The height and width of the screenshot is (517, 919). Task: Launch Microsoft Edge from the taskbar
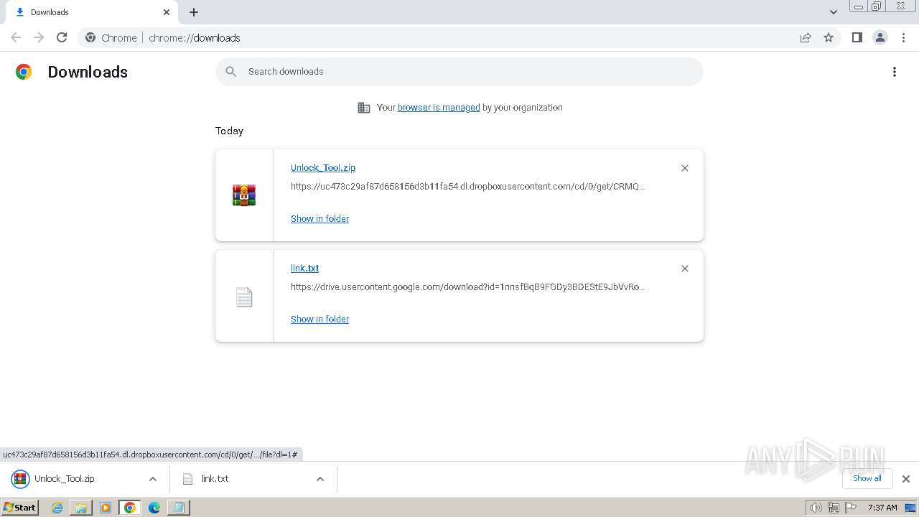coord(154,508)
